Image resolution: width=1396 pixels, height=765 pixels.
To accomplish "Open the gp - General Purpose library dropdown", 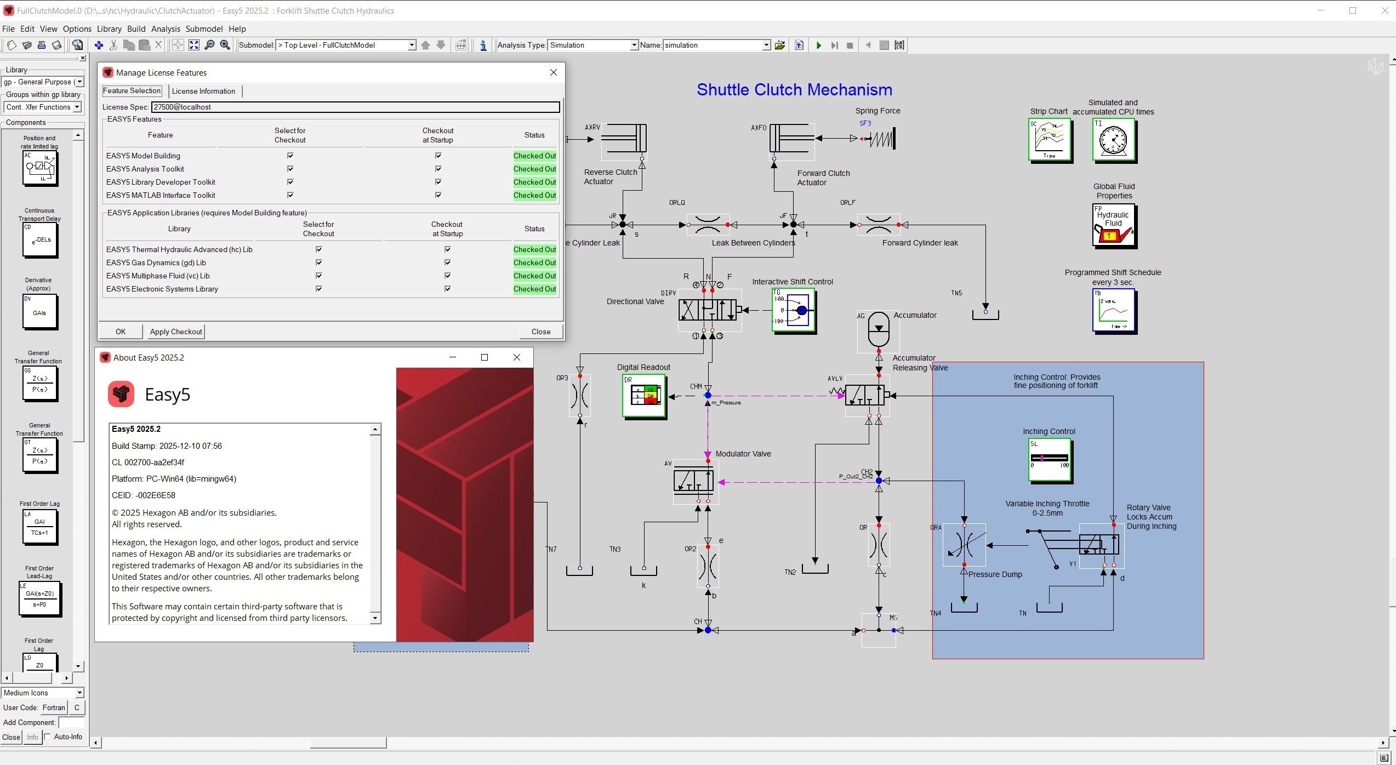I will (x=79, y=82).
